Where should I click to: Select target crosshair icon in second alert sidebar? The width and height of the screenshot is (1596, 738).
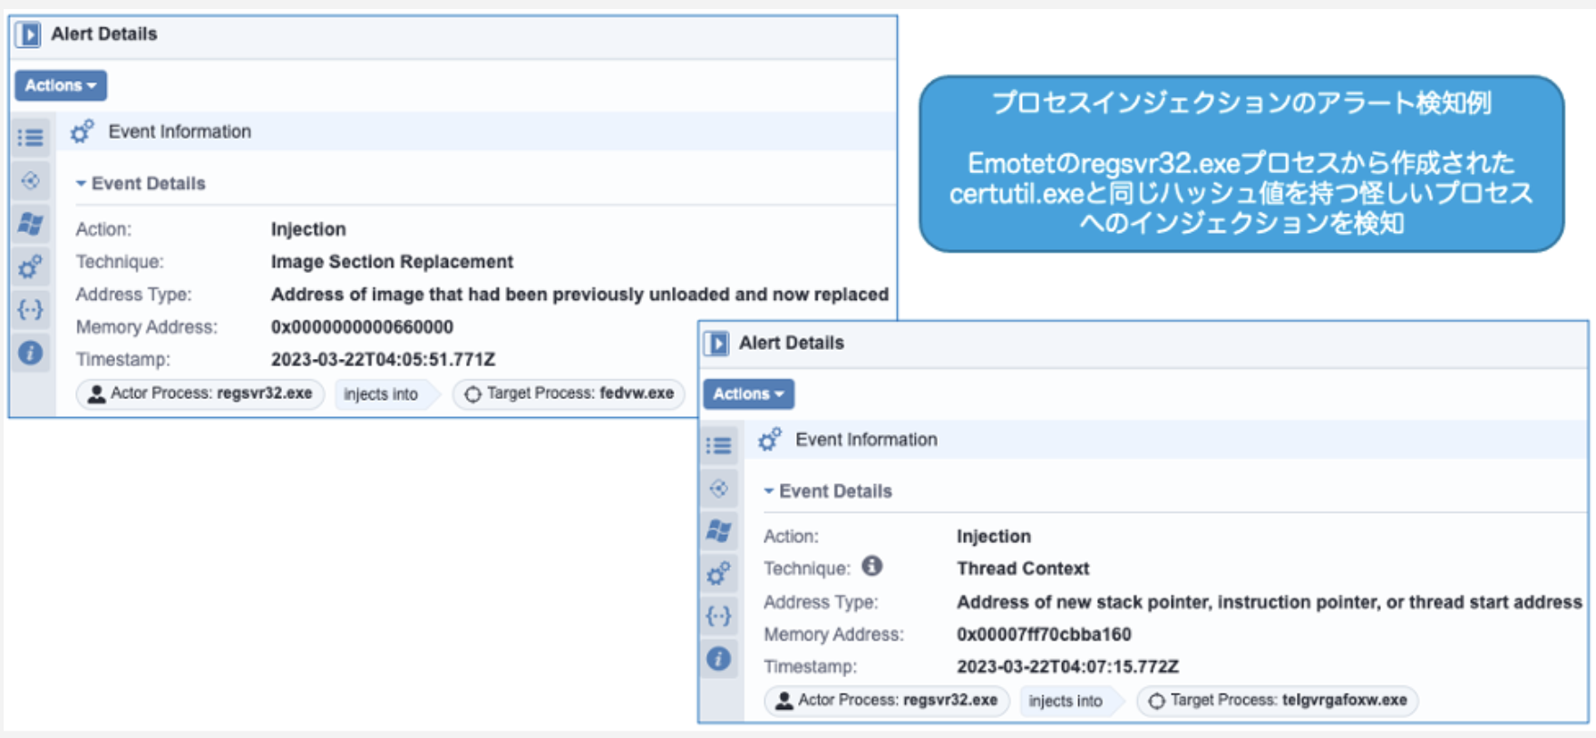click(x=719, y=489)
